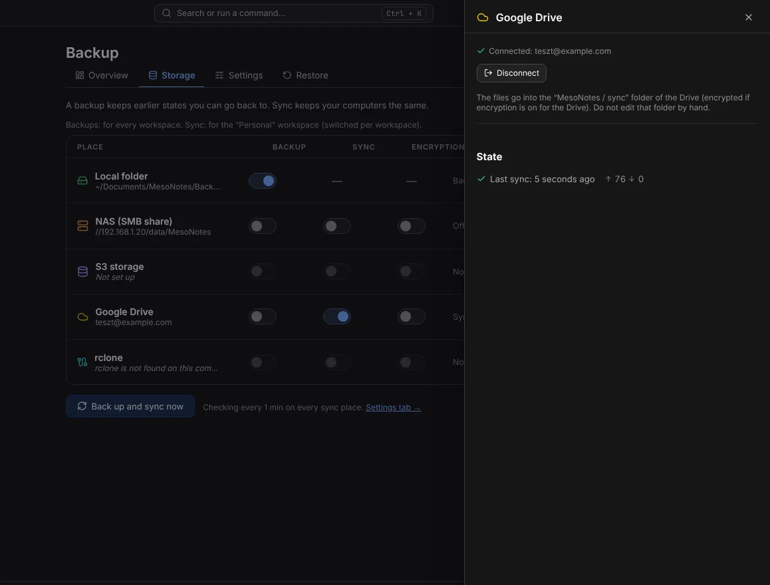Screen dimensions: 770x585
Task: Click the upload count 76
Action: tap(620, 179)
